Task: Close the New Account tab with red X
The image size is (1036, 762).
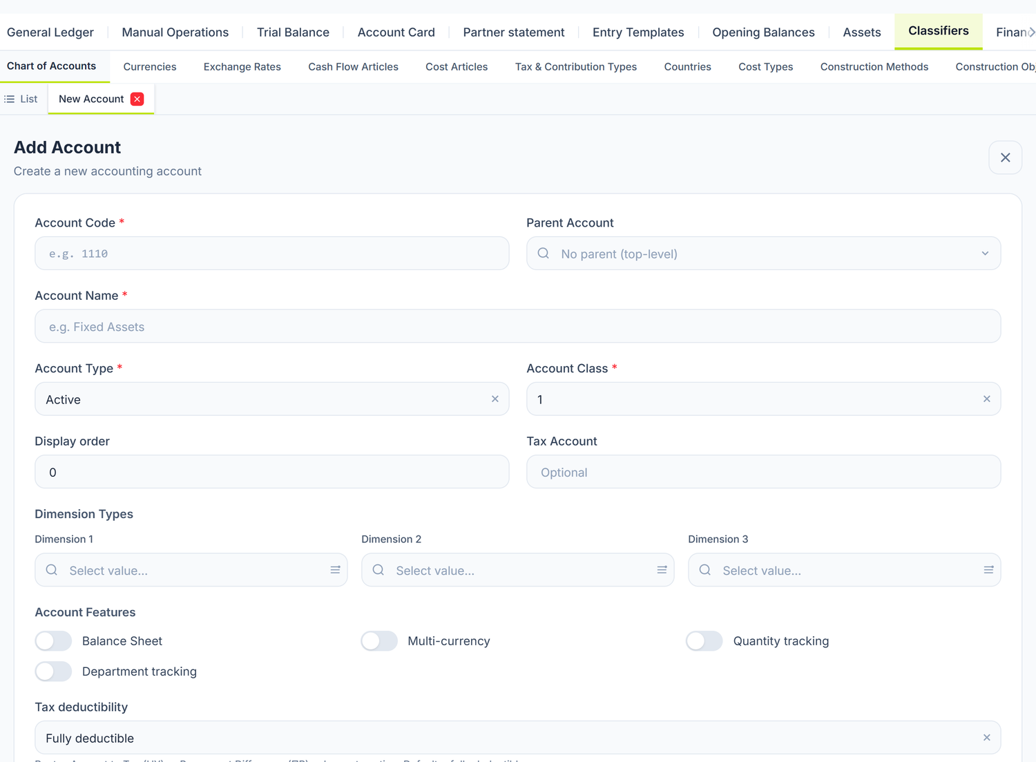Action: (137, 99)
